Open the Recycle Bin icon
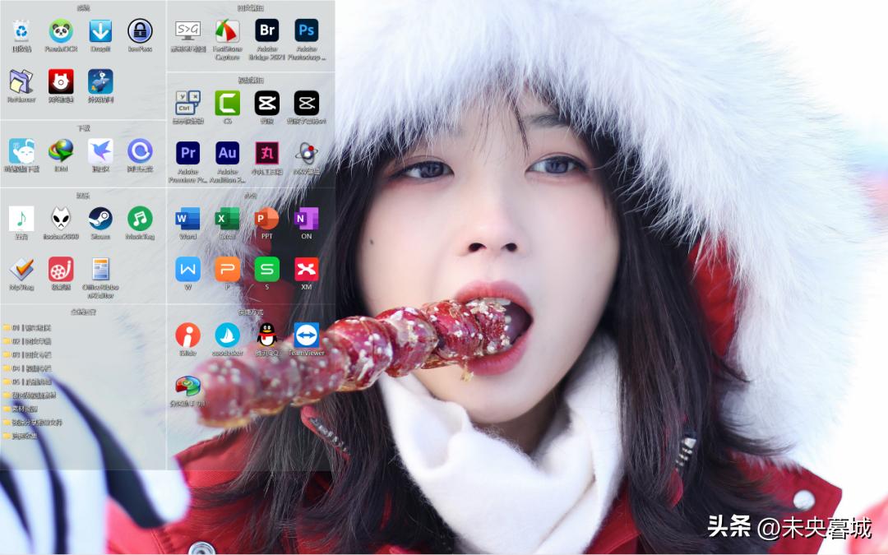This screenshot has height=555, width=888. [21, 31]
